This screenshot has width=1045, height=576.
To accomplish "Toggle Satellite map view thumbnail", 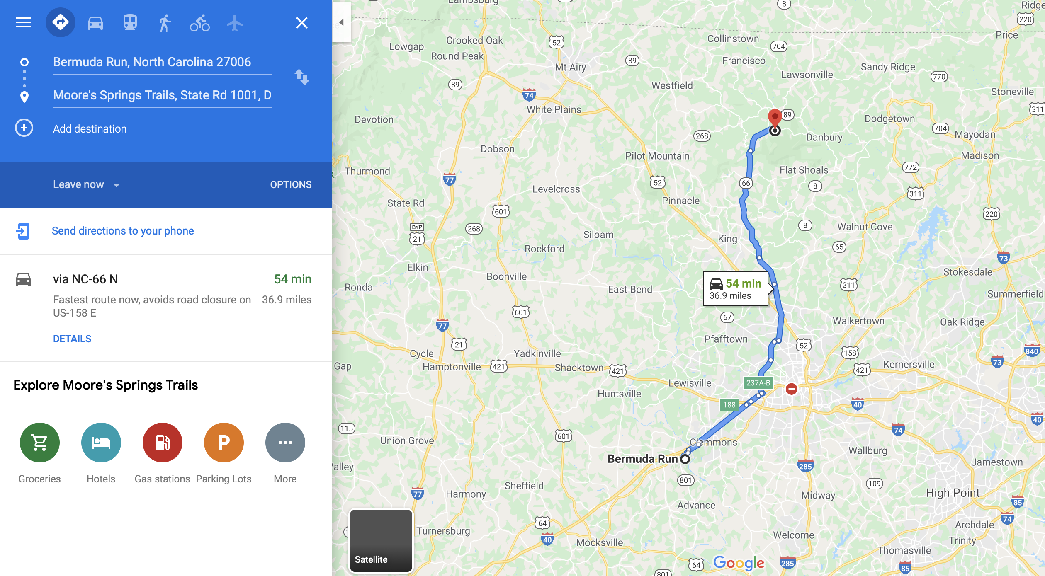I will click(x=381, y=541).
